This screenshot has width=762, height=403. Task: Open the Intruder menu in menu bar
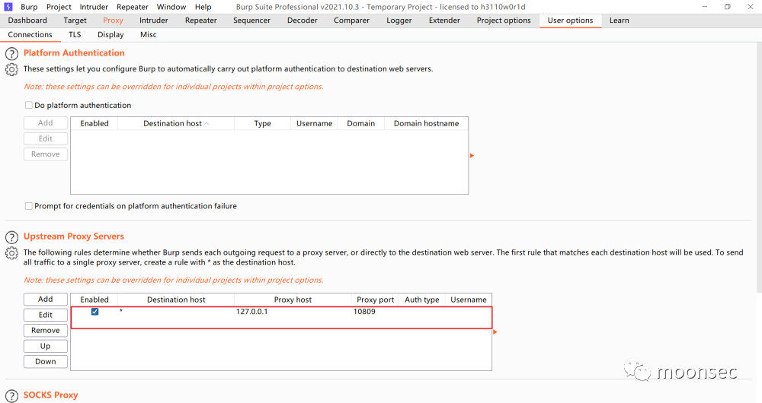(94, 7)
